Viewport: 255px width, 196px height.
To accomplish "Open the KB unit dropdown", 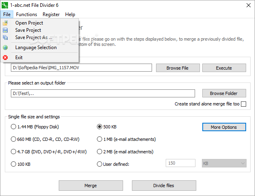I will [224, 163].
